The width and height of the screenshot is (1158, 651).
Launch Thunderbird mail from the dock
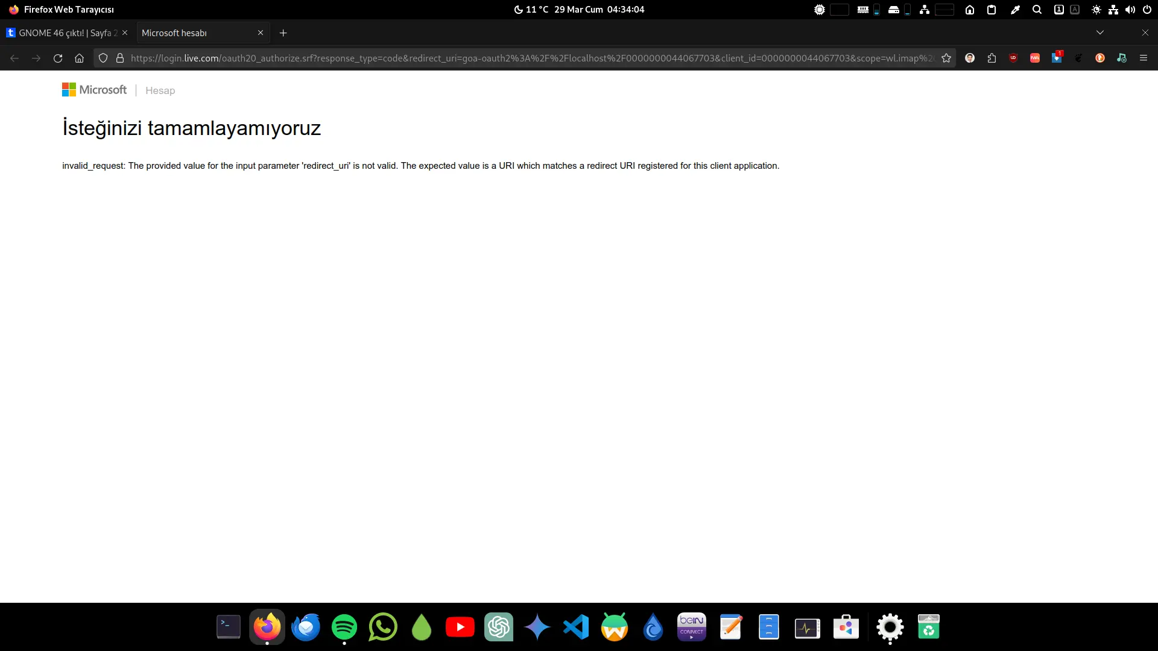tap(306, 627)
